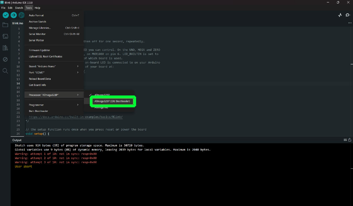
Task: Toggle the Output panel lock icon
Action: [350, 140]
